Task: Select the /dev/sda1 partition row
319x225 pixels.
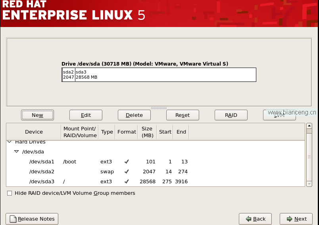Action: point(156,162)
